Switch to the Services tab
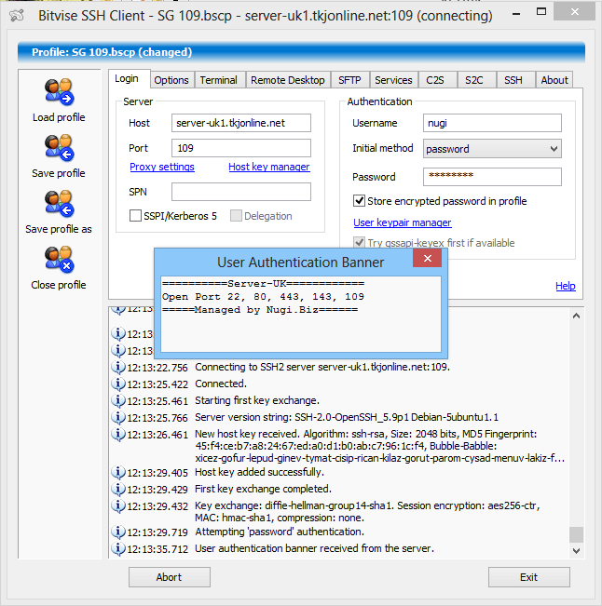The height and width of the screenshot is (606, 602). coord(393,80)
